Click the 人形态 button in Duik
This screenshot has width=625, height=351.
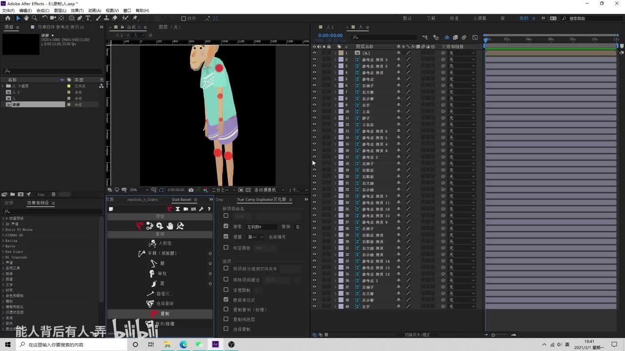pos(161,243)
